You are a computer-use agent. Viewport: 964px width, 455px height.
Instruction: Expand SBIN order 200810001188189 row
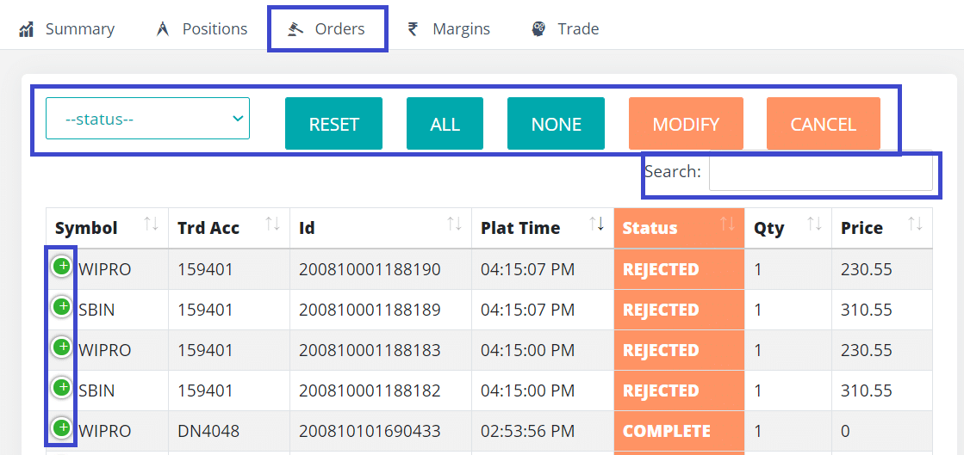(x=61, y=307)
